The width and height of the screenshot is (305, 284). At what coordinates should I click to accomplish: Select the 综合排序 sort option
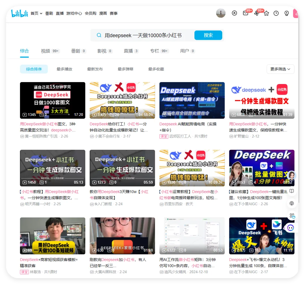[34, 69]
